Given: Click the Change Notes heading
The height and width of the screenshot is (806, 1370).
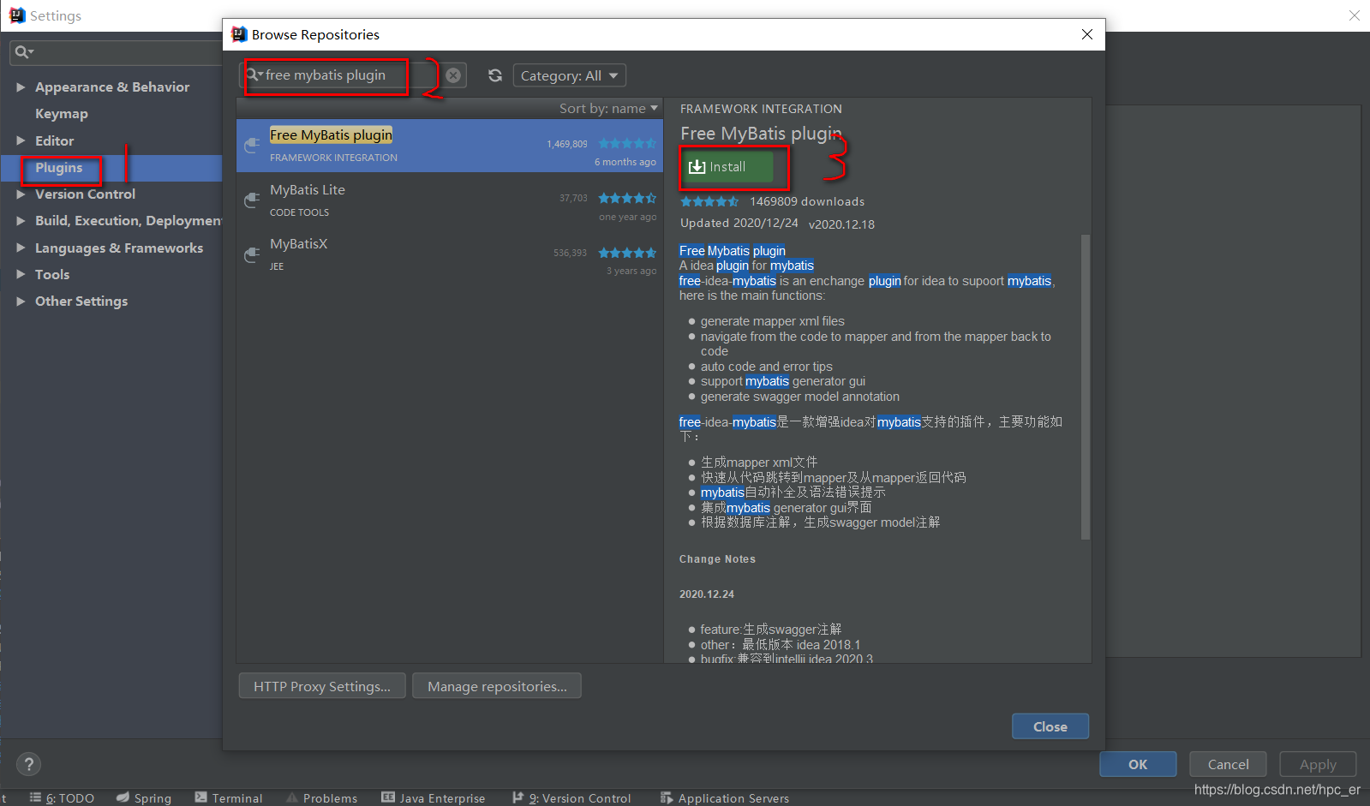Looking at the screenshot, I should tap(717, 559).
